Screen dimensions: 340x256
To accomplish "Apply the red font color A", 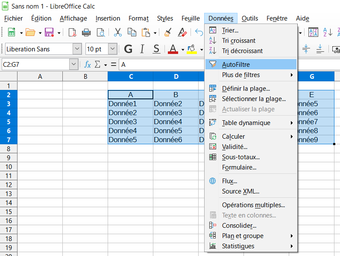I will [173, 49].
